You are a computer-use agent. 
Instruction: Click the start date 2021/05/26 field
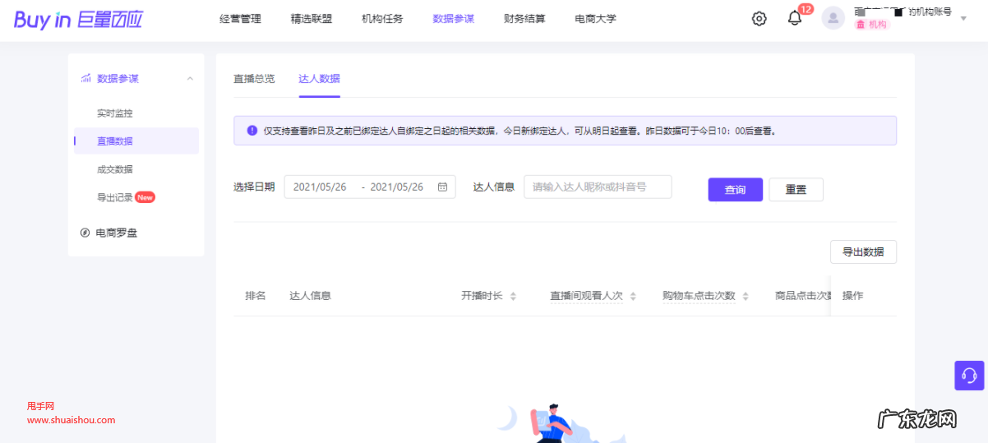pos(320,187)
